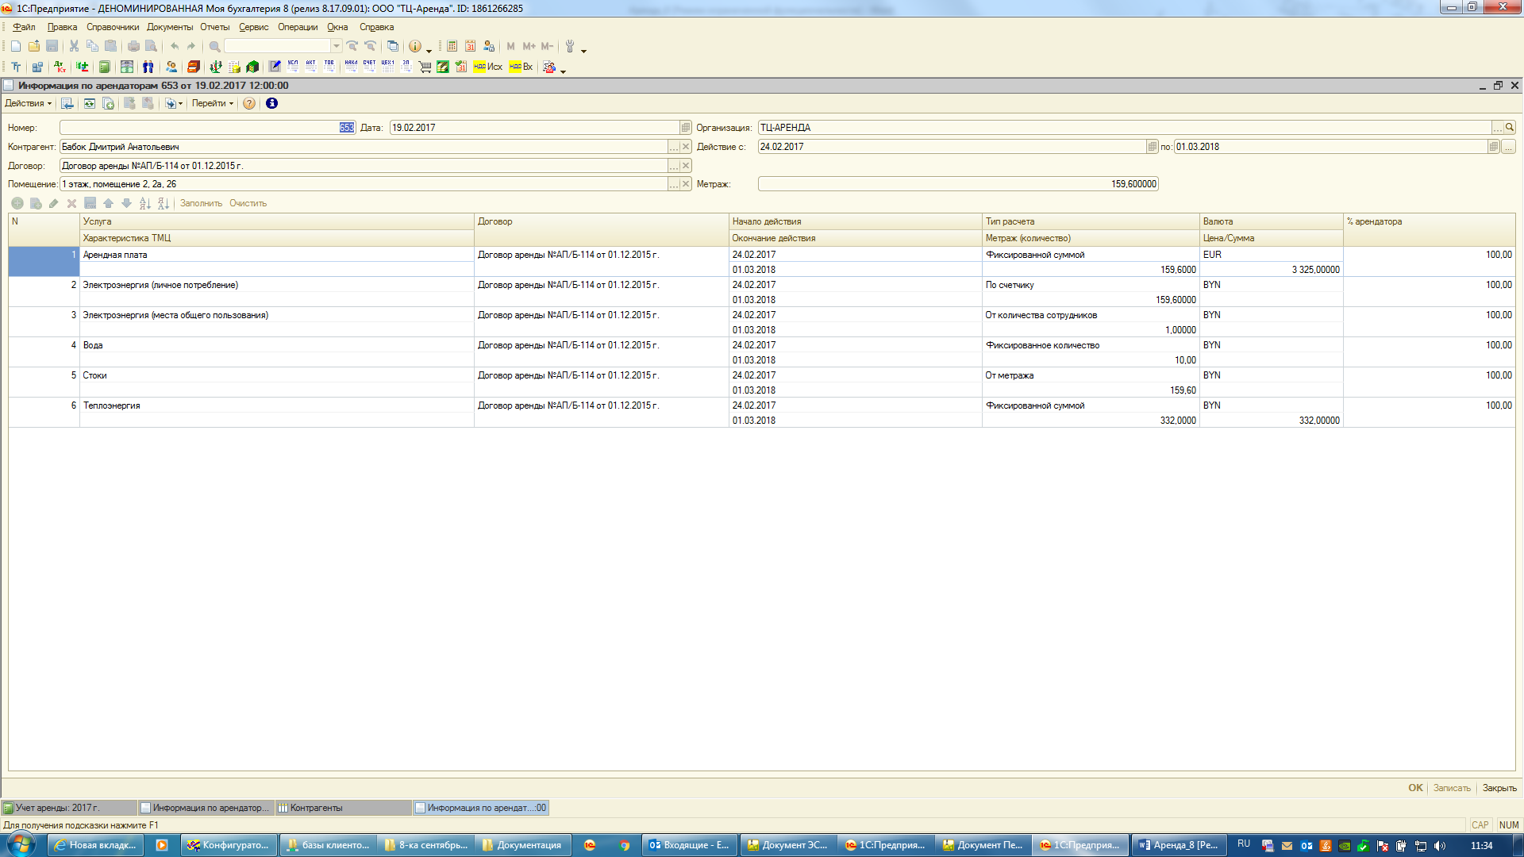1524x857 pixels.
Task: Click the shopping cart toolbar icon
Action: tap(425, 67)
